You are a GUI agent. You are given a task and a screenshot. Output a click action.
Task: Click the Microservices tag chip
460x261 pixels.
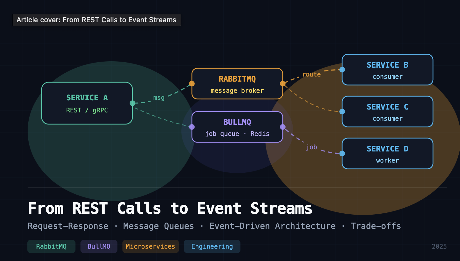tap(151, 246)
